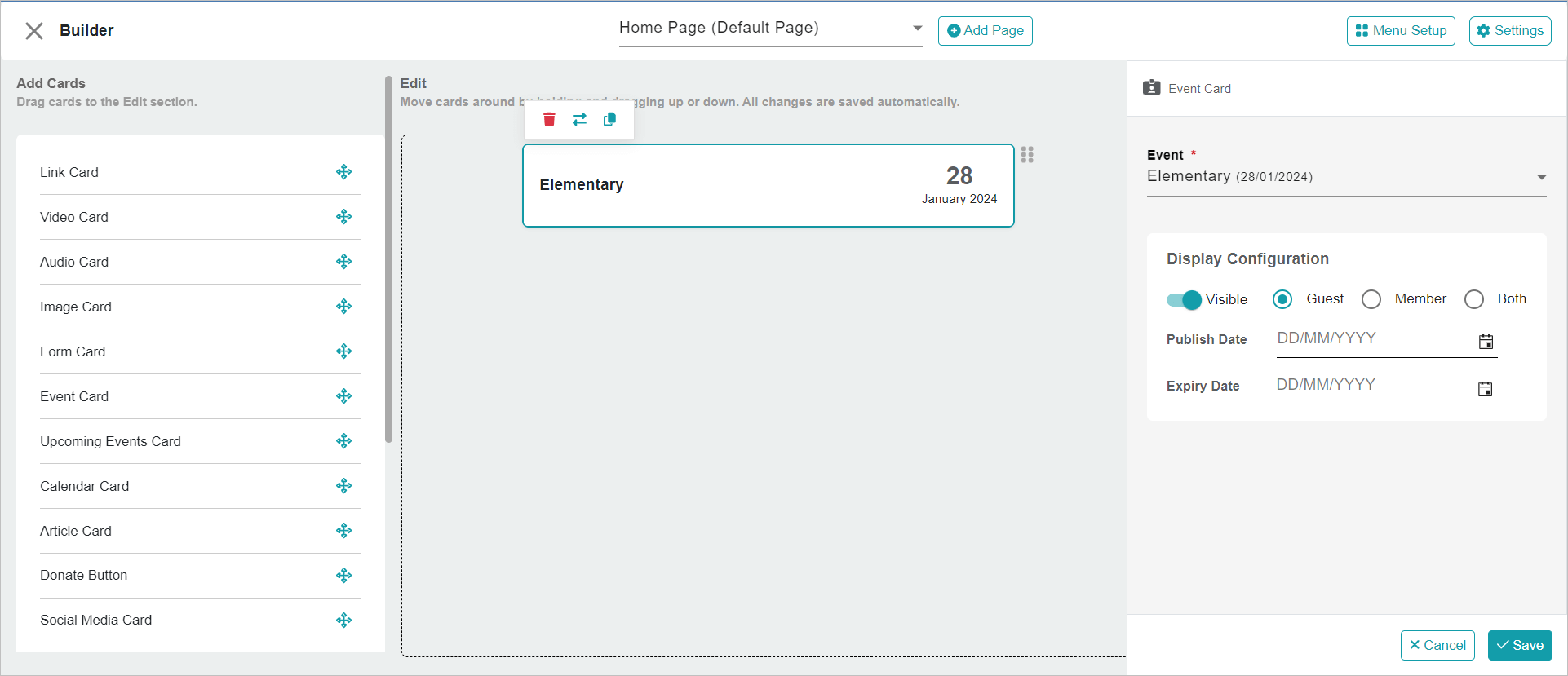
Task: Select the Both radio button
Action: point(1474,299)
